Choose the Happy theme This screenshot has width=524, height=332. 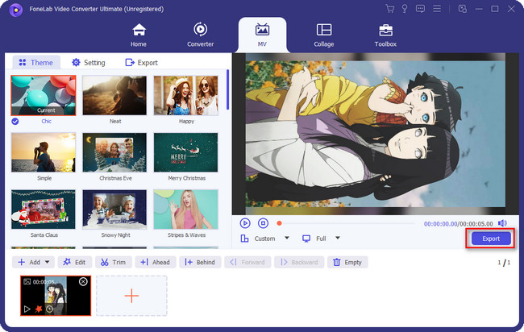pyautogui.click(x=185, y=96)
